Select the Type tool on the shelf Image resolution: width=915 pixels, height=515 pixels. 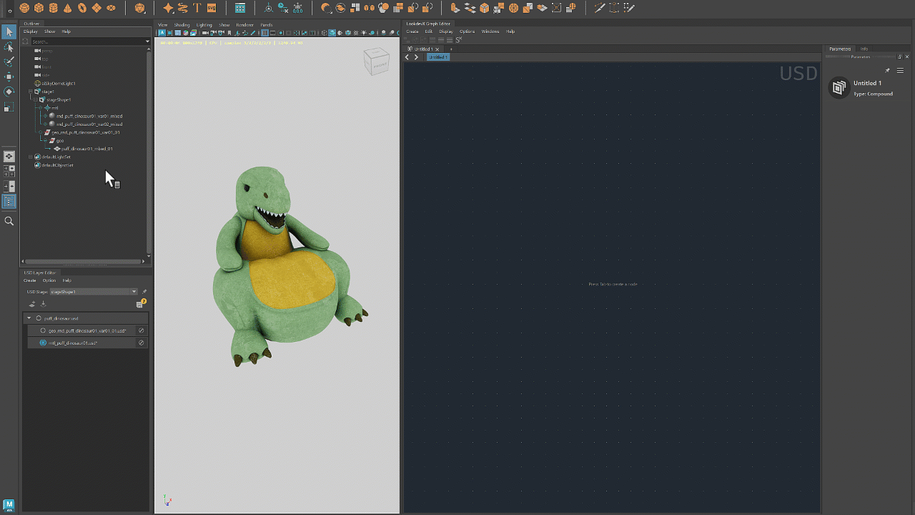(196, 8)
